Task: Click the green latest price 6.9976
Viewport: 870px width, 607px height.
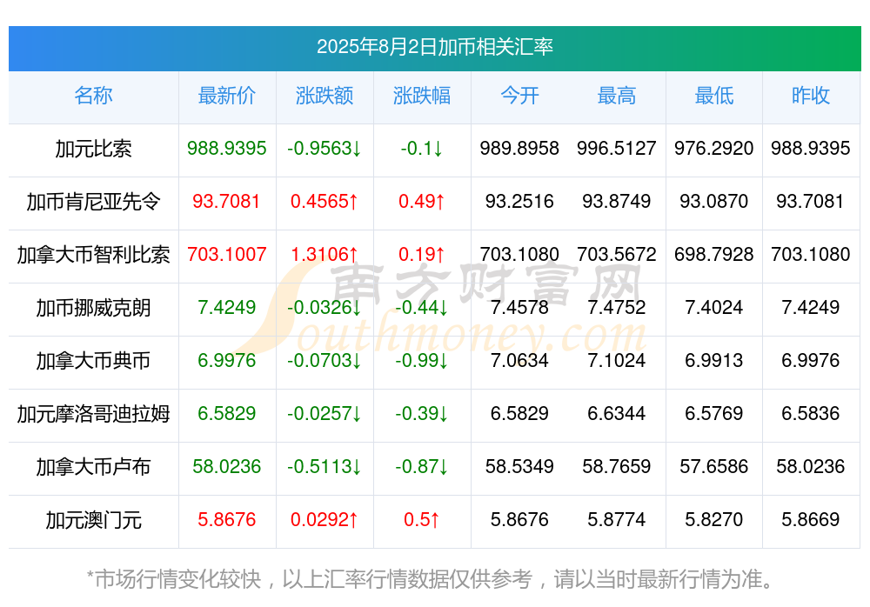Action: pos(227,361)
